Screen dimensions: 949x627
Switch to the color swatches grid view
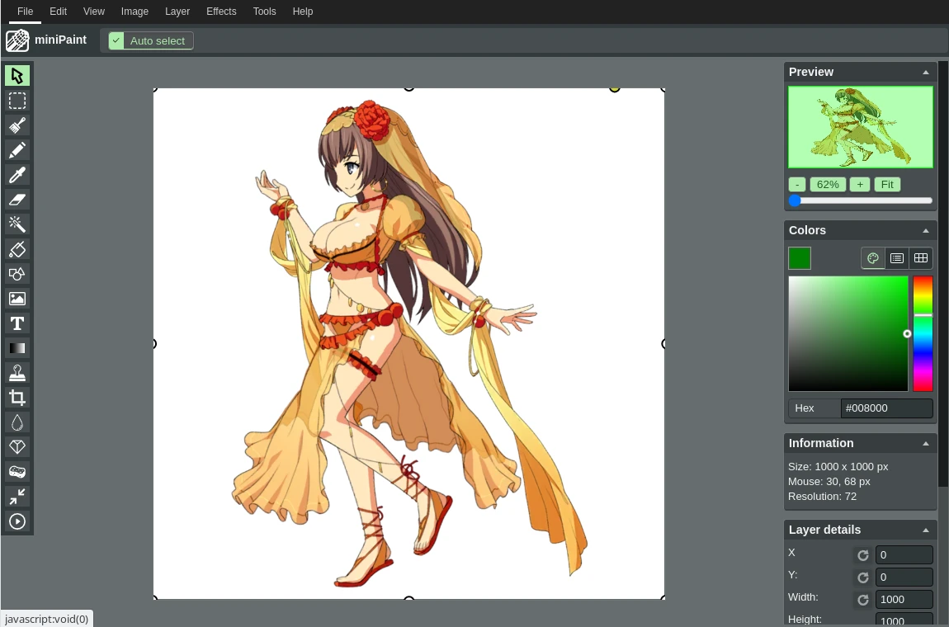tap(921, 258)
